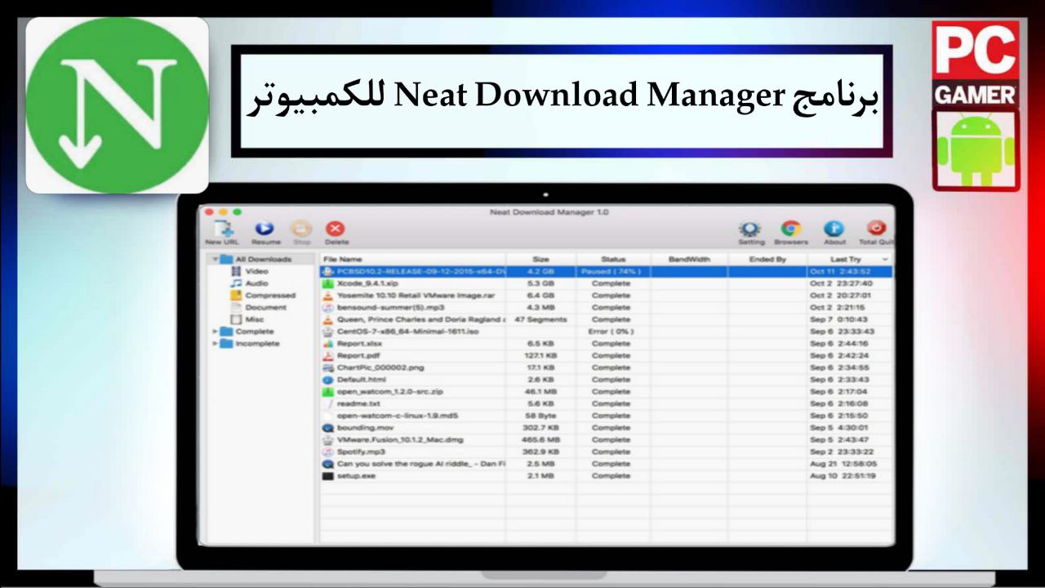Viewport: 1045px width, 588px height.
Task: Select the Report.xlsx file row
Action: coord(606,344)
